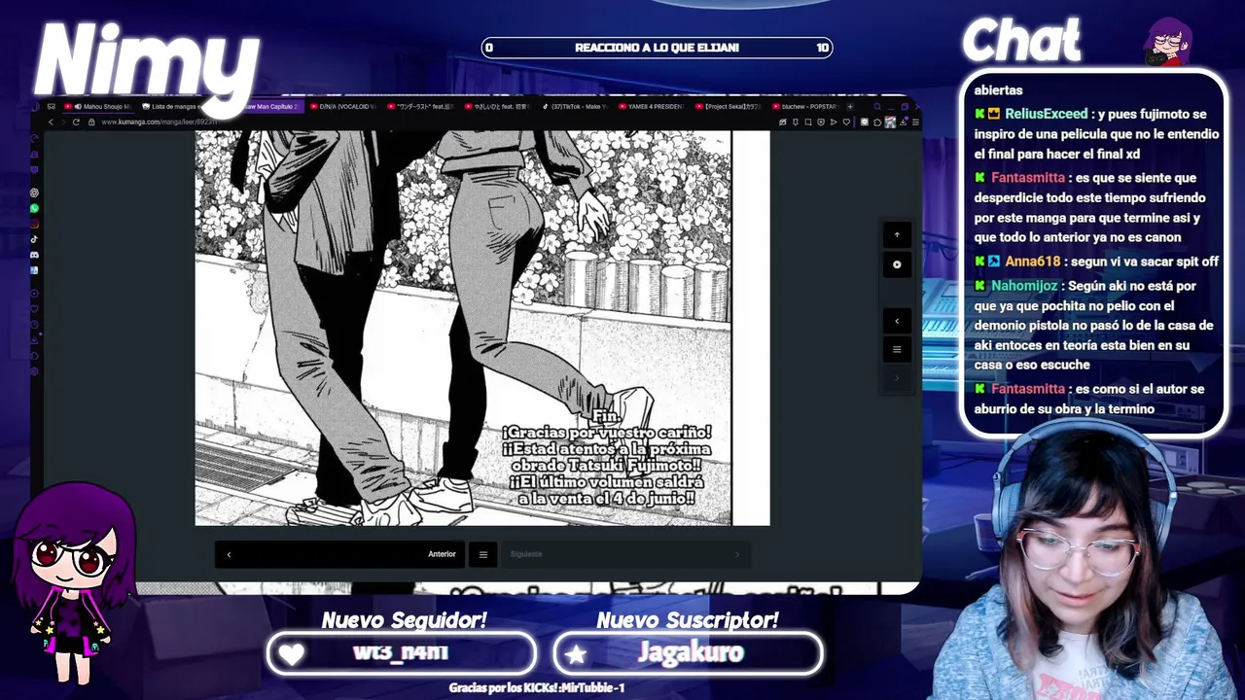Click the address bar padlock icon
Image resolution: width=1245 pixels, height=700 pixels.
91,122
